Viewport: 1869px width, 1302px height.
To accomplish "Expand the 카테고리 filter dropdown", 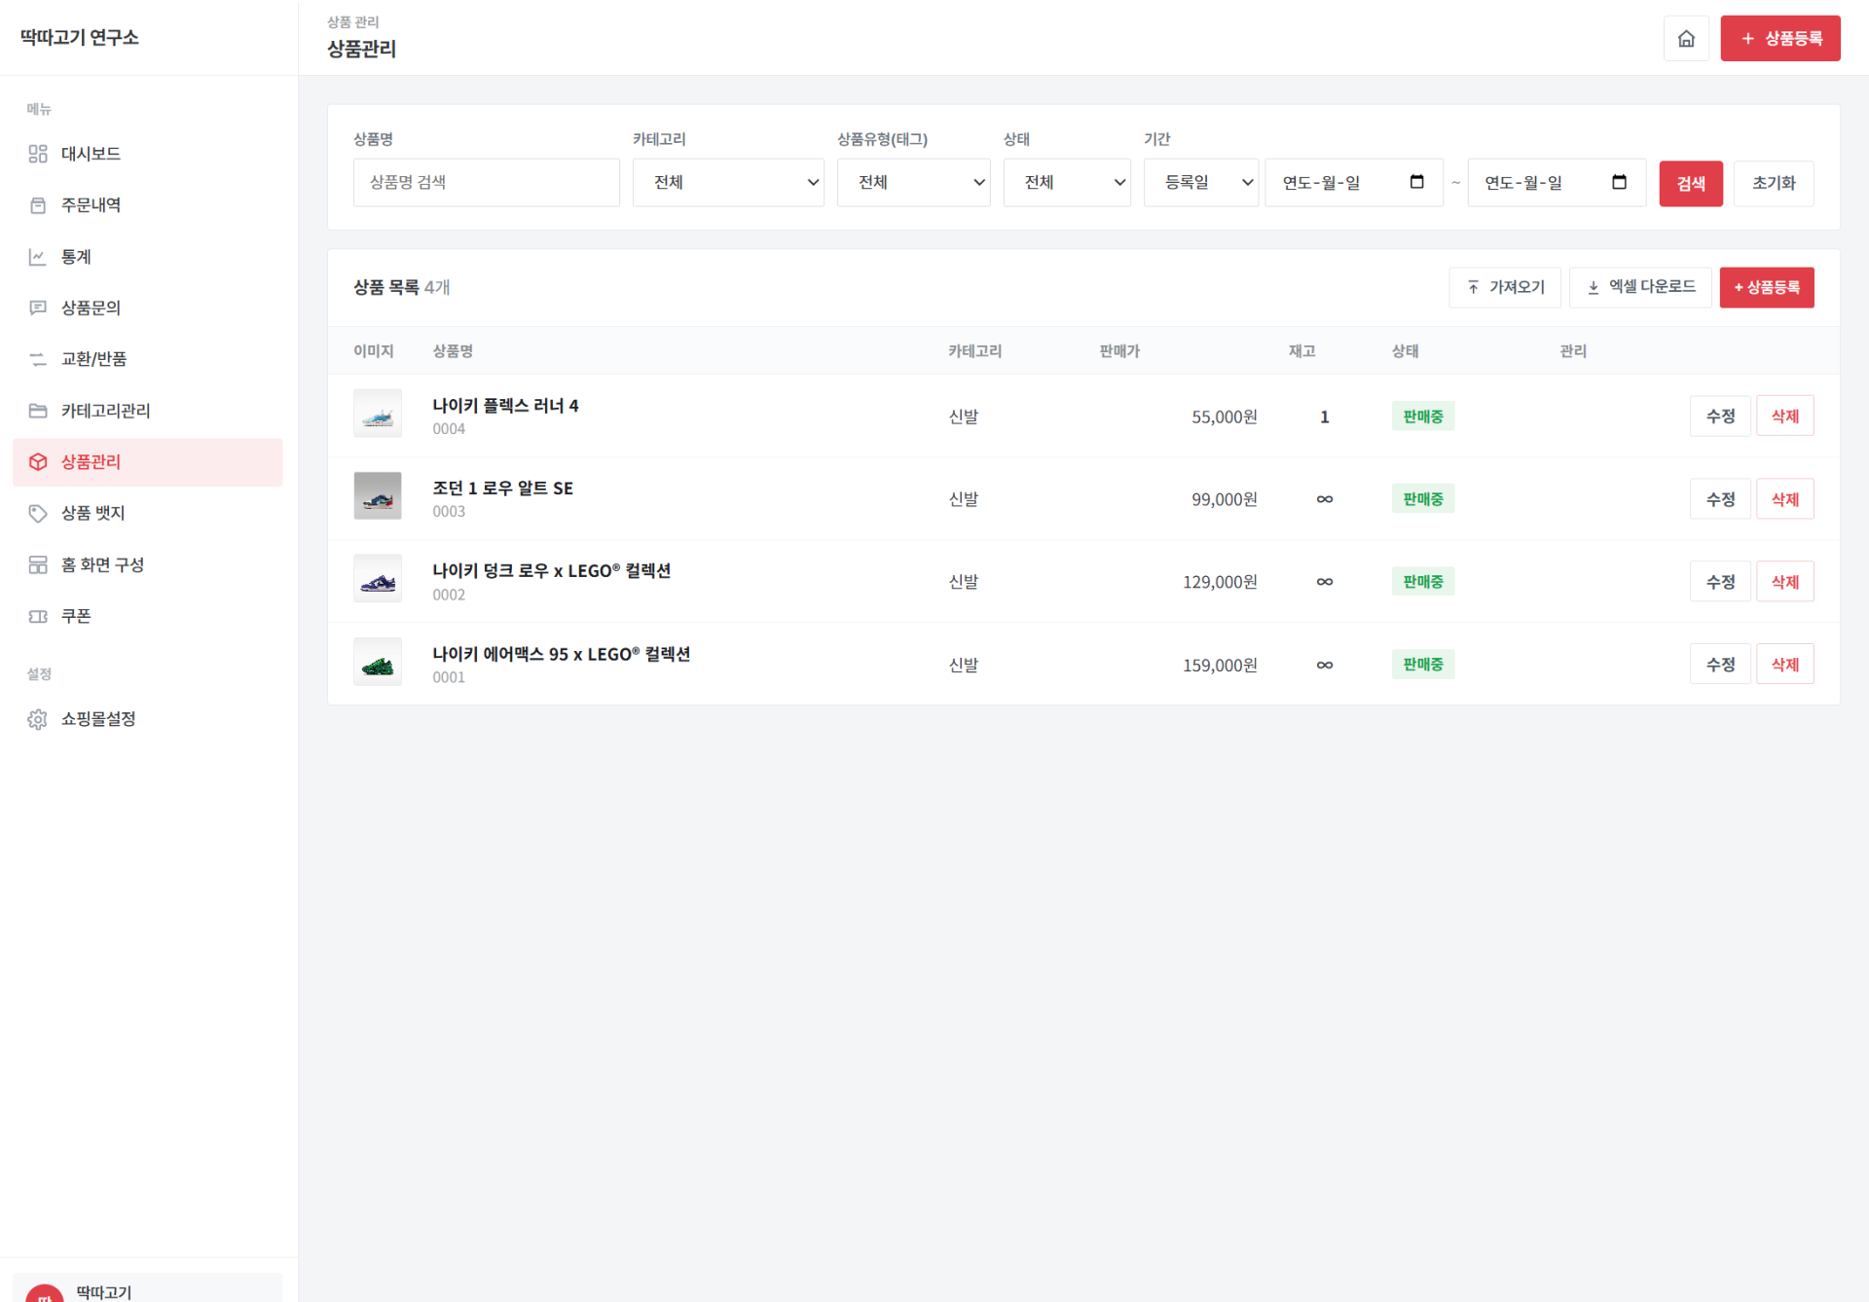I will (x=728, y=183).
